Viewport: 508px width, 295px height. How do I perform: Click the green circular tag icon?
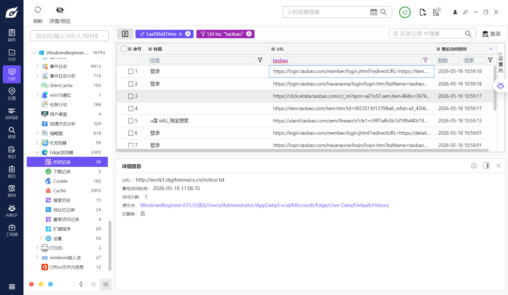[405, 12]
